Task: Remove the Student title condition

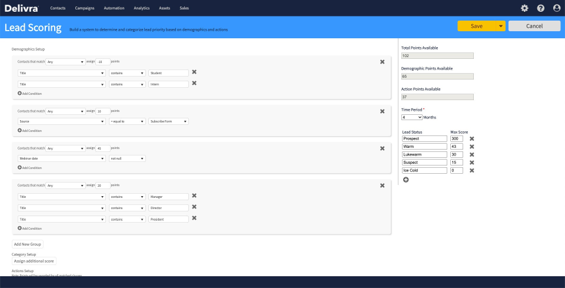Action: point(194,72)
